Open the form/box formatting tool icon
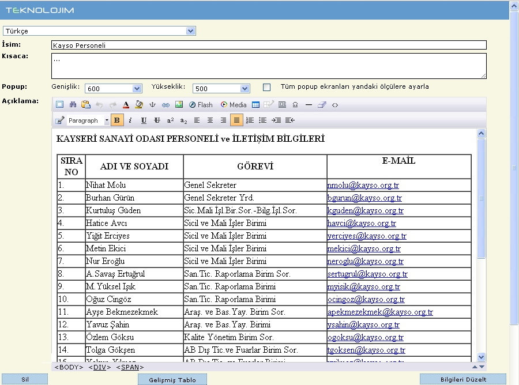 coord(282,105)
